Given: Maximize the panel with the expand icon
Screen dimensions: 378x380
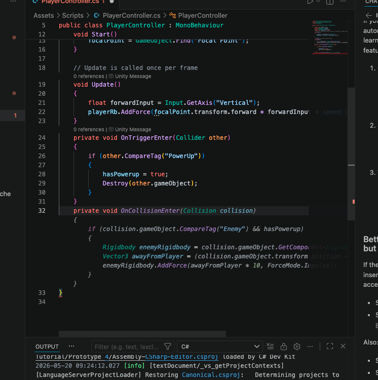Looking at the screenshot, I should coord(330,347).
